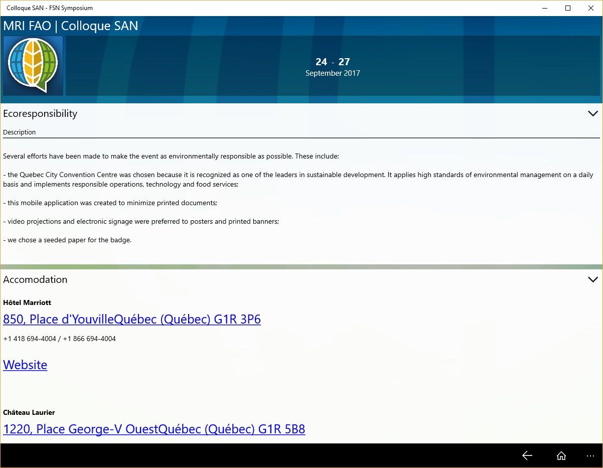Click the 24 - 27 date range
Viewport: 603px width, 468px height.
333,62
